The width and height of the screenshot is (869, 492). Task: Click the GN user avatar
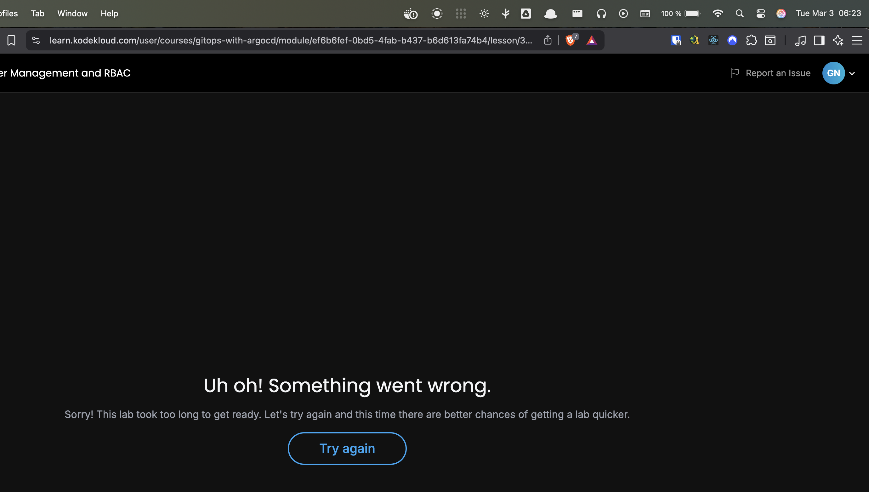click(833, 73)
